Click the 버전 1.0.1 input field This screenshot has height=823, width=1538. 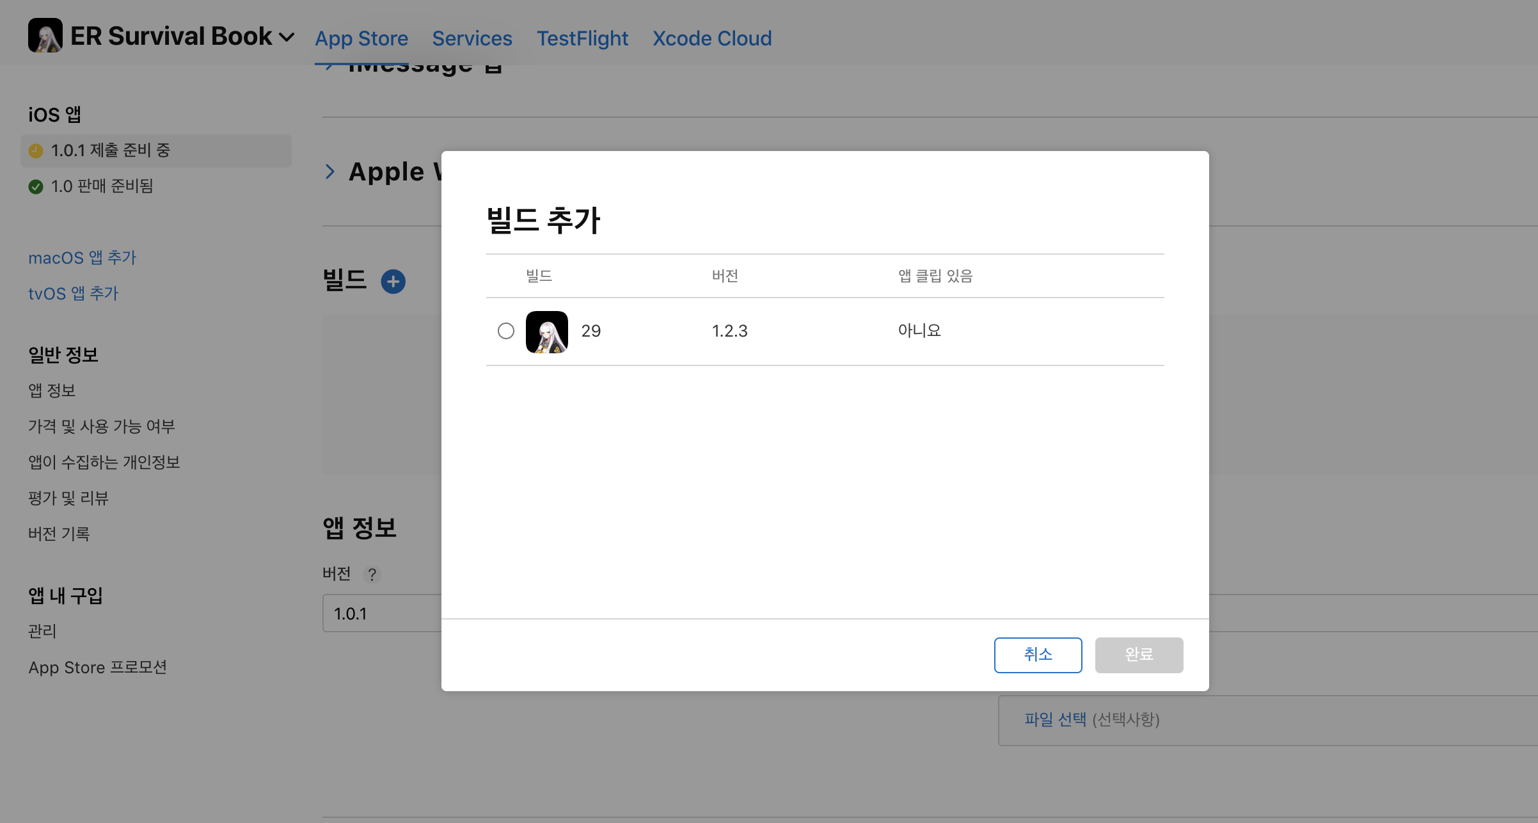tap(383, 613)
